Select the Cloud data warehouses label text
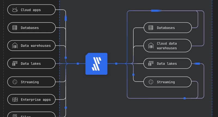 (167, 46)
